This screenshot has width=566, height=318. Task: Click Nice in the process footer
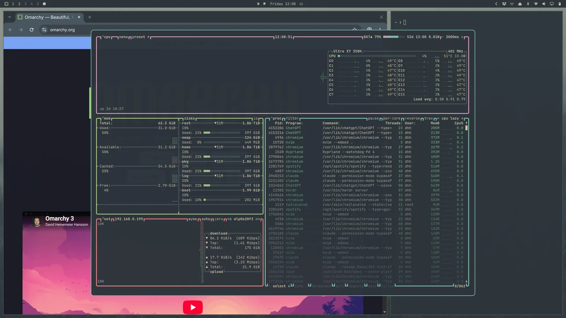[372, 286]
